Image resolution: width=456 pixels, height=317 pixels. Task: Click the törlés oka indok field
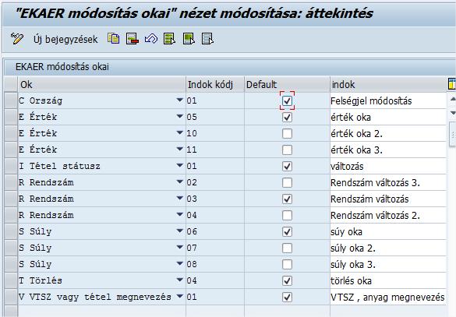point(388,281)
